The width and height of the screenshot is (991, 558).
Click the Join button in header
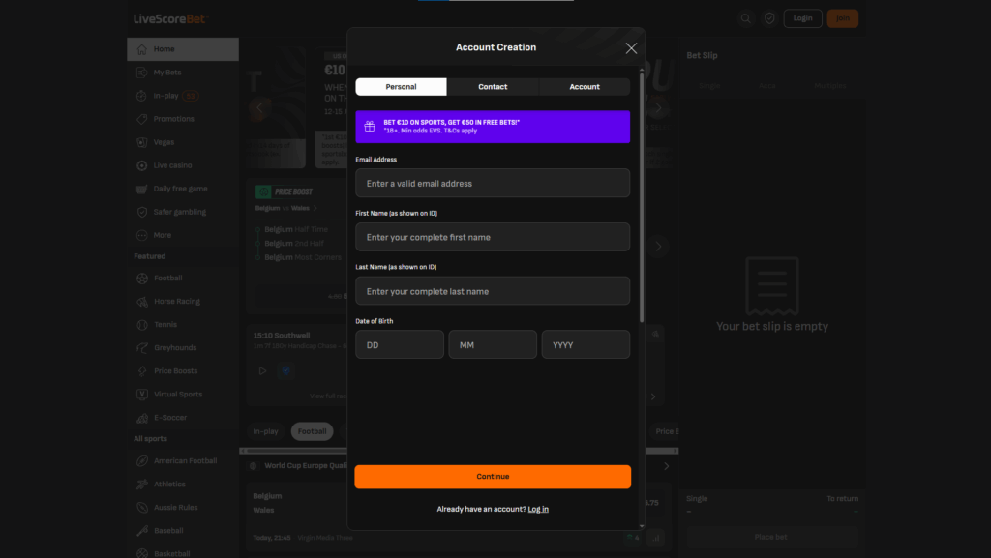843,18
